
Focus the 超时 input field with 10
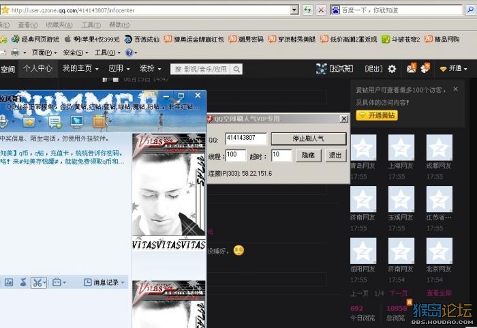[281, 155]
